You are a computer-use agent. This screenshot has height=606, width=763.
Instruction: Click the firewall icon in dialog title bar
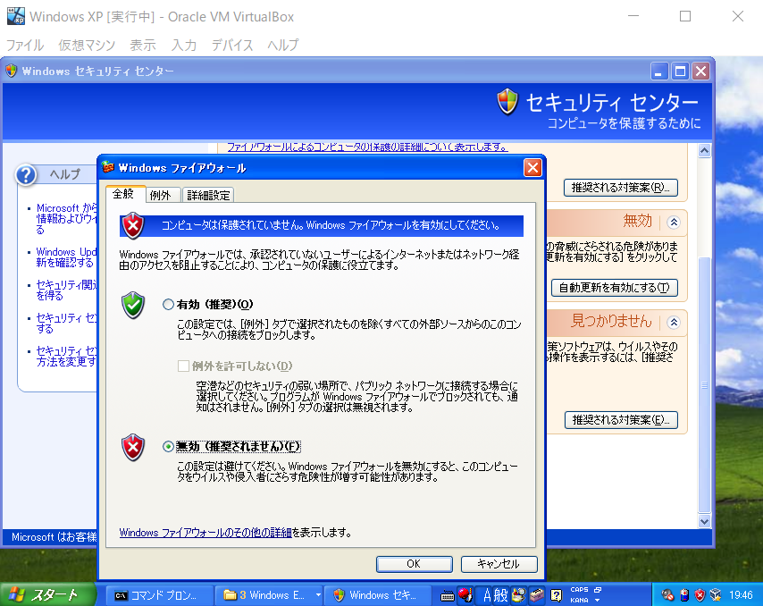108,167
